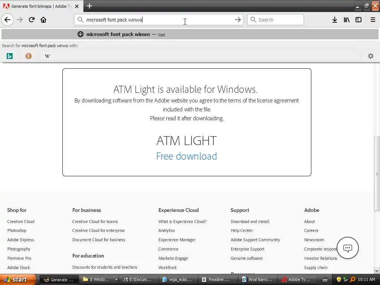Open Workfront footer link
This screenshot has width=380, height=285.
pyautogui.click(x=167, y=268)
